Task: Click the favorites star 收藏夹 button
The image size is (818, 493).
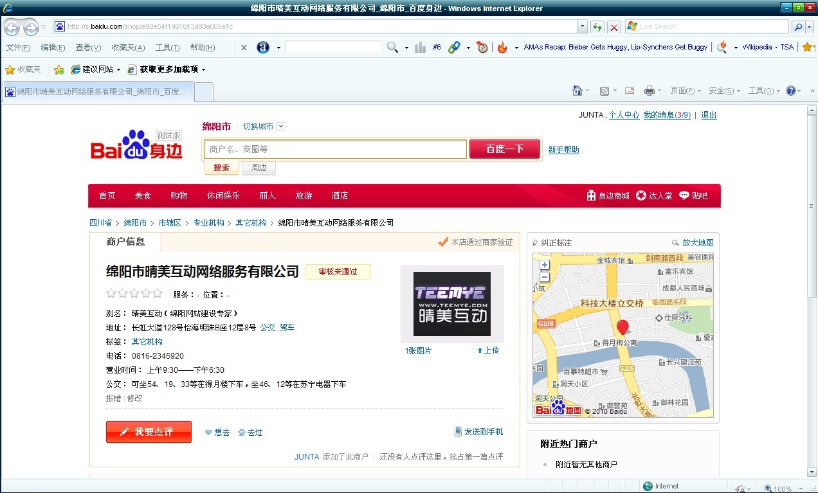Action: coord(23,69)
